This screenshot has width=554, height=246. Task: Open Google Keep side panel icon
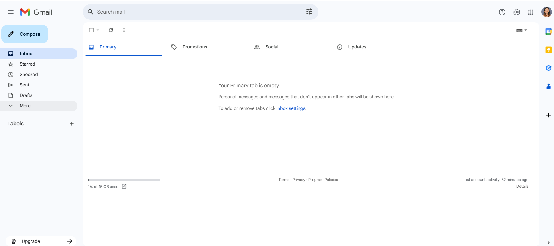(x=548, y=50)
